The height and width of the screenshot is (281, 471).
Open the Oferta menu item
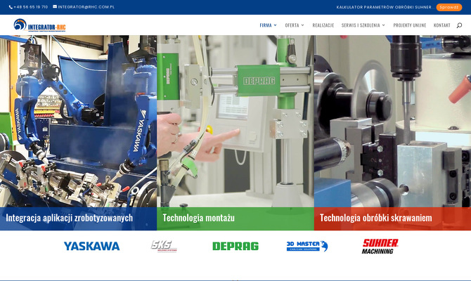(x=292, y=25)
